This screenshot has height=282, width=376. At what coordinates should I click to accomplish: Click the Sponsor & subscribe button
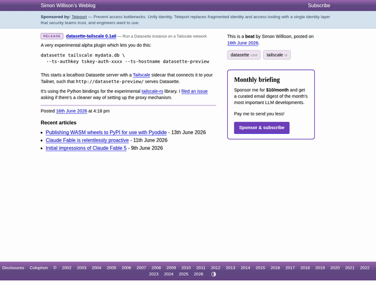(262, 127)
